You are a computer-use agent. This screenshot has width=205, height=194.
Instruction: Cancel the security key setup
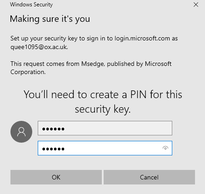tap(149, 177)
